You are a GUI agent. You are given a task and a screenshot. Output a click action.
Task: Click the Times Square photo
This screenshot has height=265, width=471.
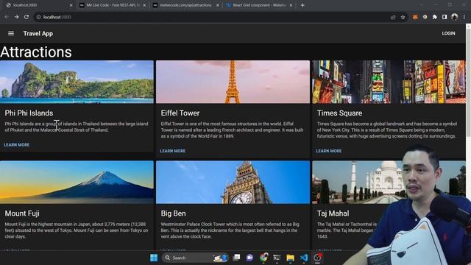(x=389, y=82)
